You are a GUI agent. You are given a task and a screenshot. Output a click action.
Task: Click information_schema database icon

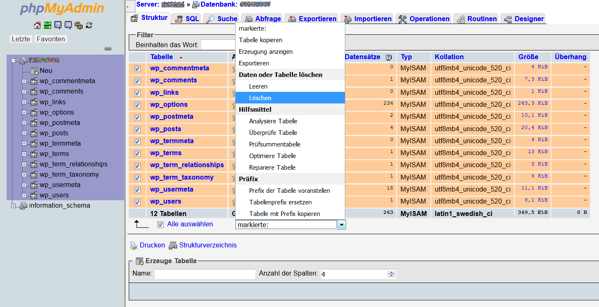24,206
